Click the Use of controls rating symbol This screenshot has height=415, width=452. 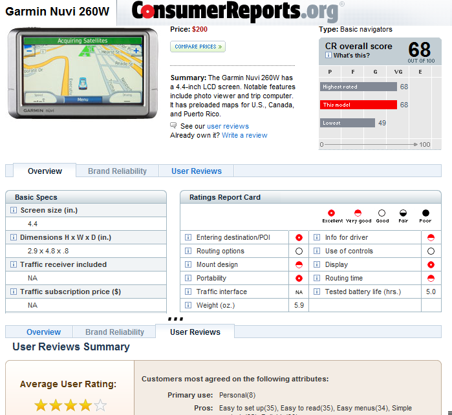[431, 251]
